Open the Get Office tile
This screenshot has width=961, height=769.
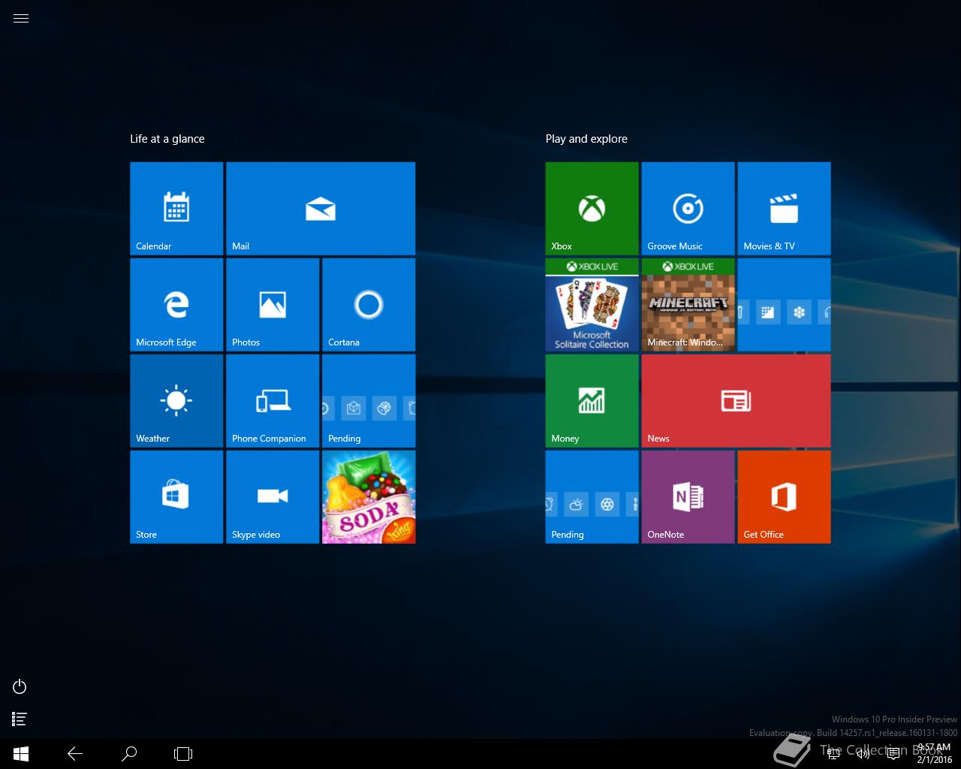(x=785, y=497)
